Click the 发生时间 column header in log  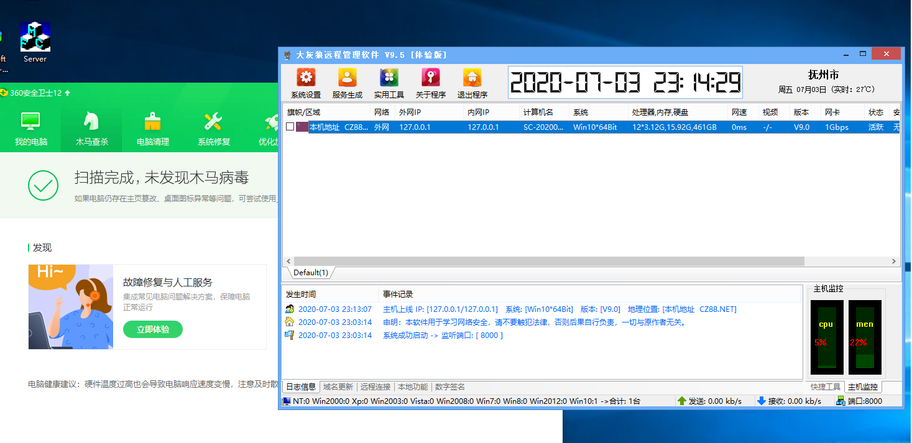click(331, 294)
